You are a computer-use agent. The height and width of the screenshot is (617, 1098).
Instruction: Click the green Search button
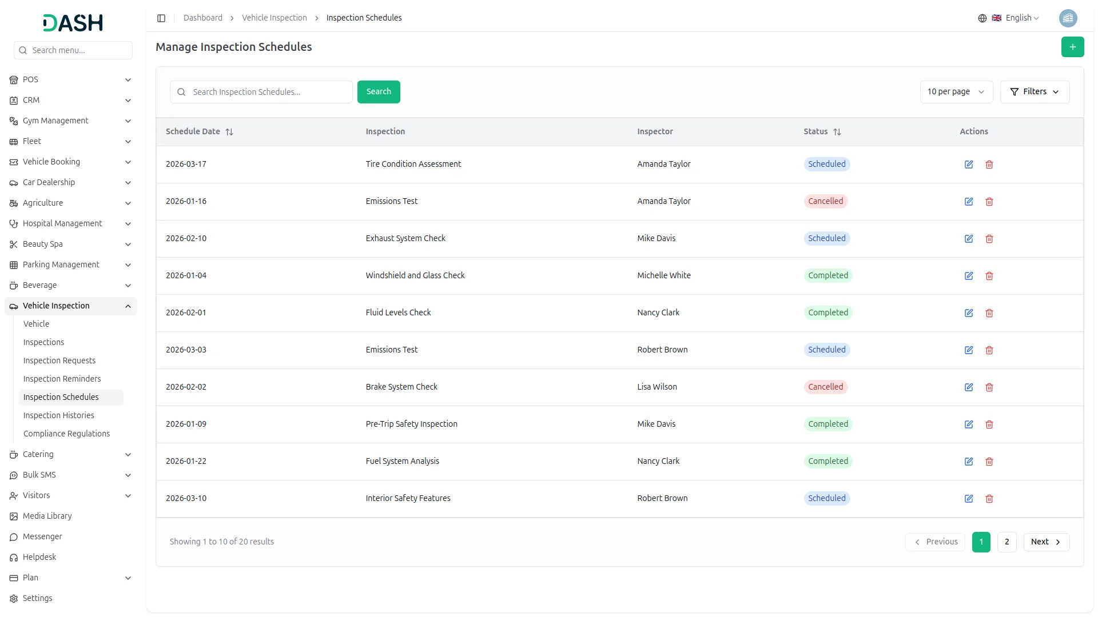point(379,92)
